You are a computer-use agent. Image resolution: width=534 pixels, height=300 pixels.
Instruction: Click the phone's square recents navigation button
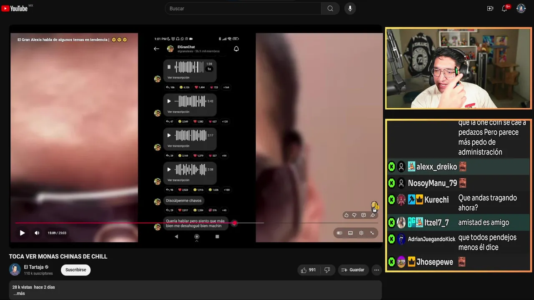217,236
